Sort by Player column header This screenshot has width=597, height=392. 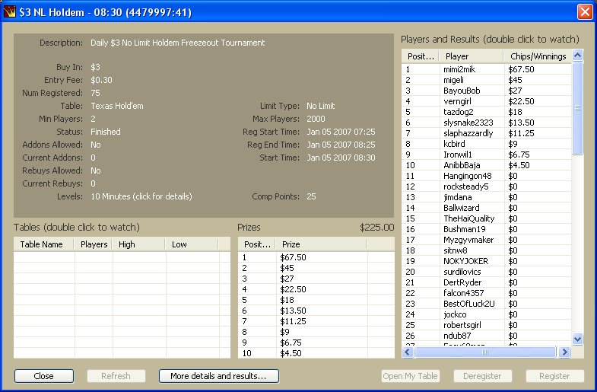coord(471,56)
